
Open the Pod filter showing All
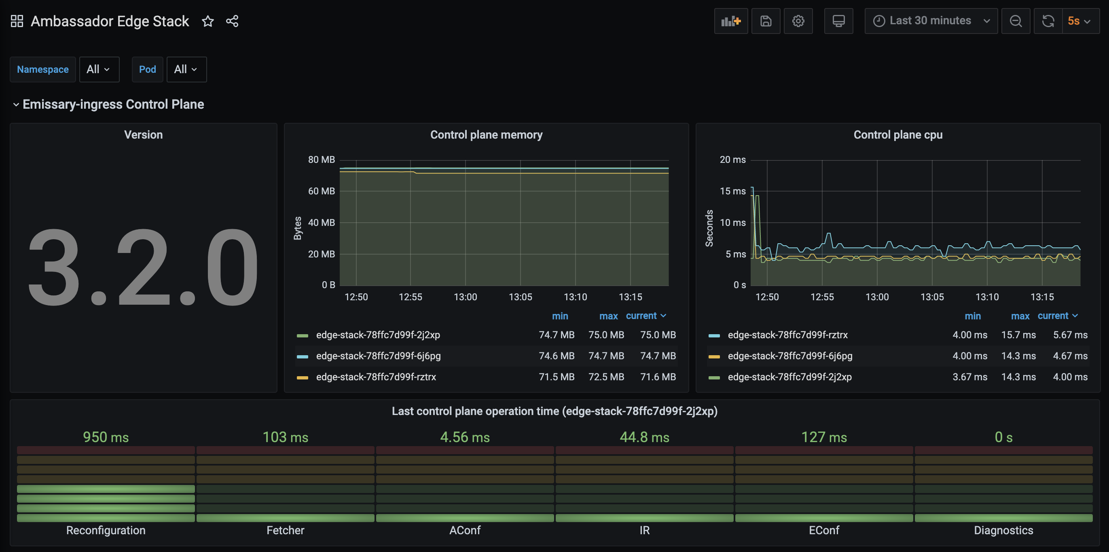186,69
